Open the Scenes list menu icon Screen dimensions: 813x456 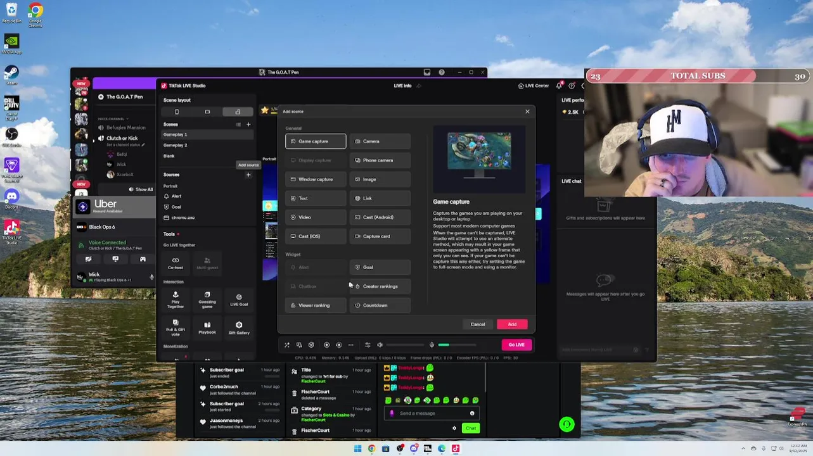tap(238, 124)
